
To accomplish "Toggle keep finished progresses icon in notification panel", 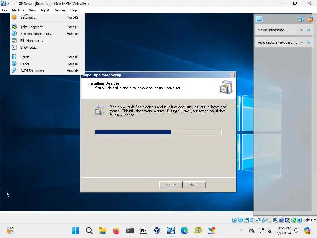I will pyautogui.click(x=301, y=19).
